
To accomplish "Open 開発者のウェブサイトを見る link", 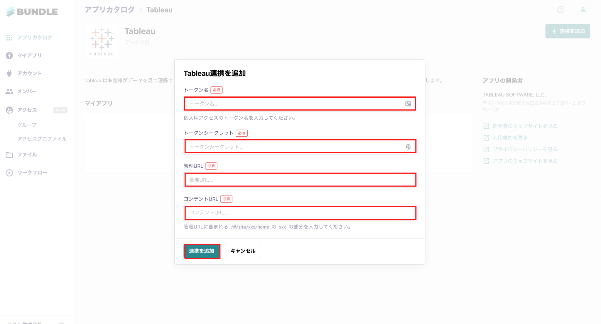I will (x=525, y=126).
